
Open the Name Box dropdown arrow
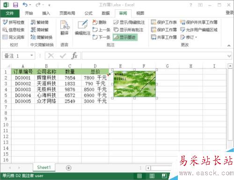tap(32, 56)
